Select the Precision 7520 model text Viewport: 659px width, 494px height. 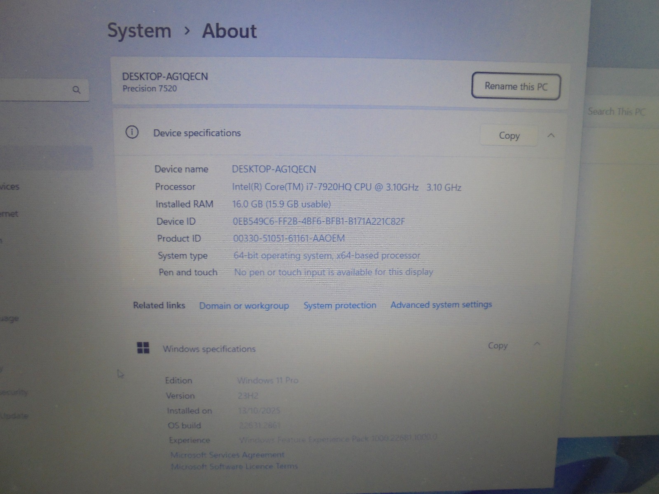pos(150,88)
